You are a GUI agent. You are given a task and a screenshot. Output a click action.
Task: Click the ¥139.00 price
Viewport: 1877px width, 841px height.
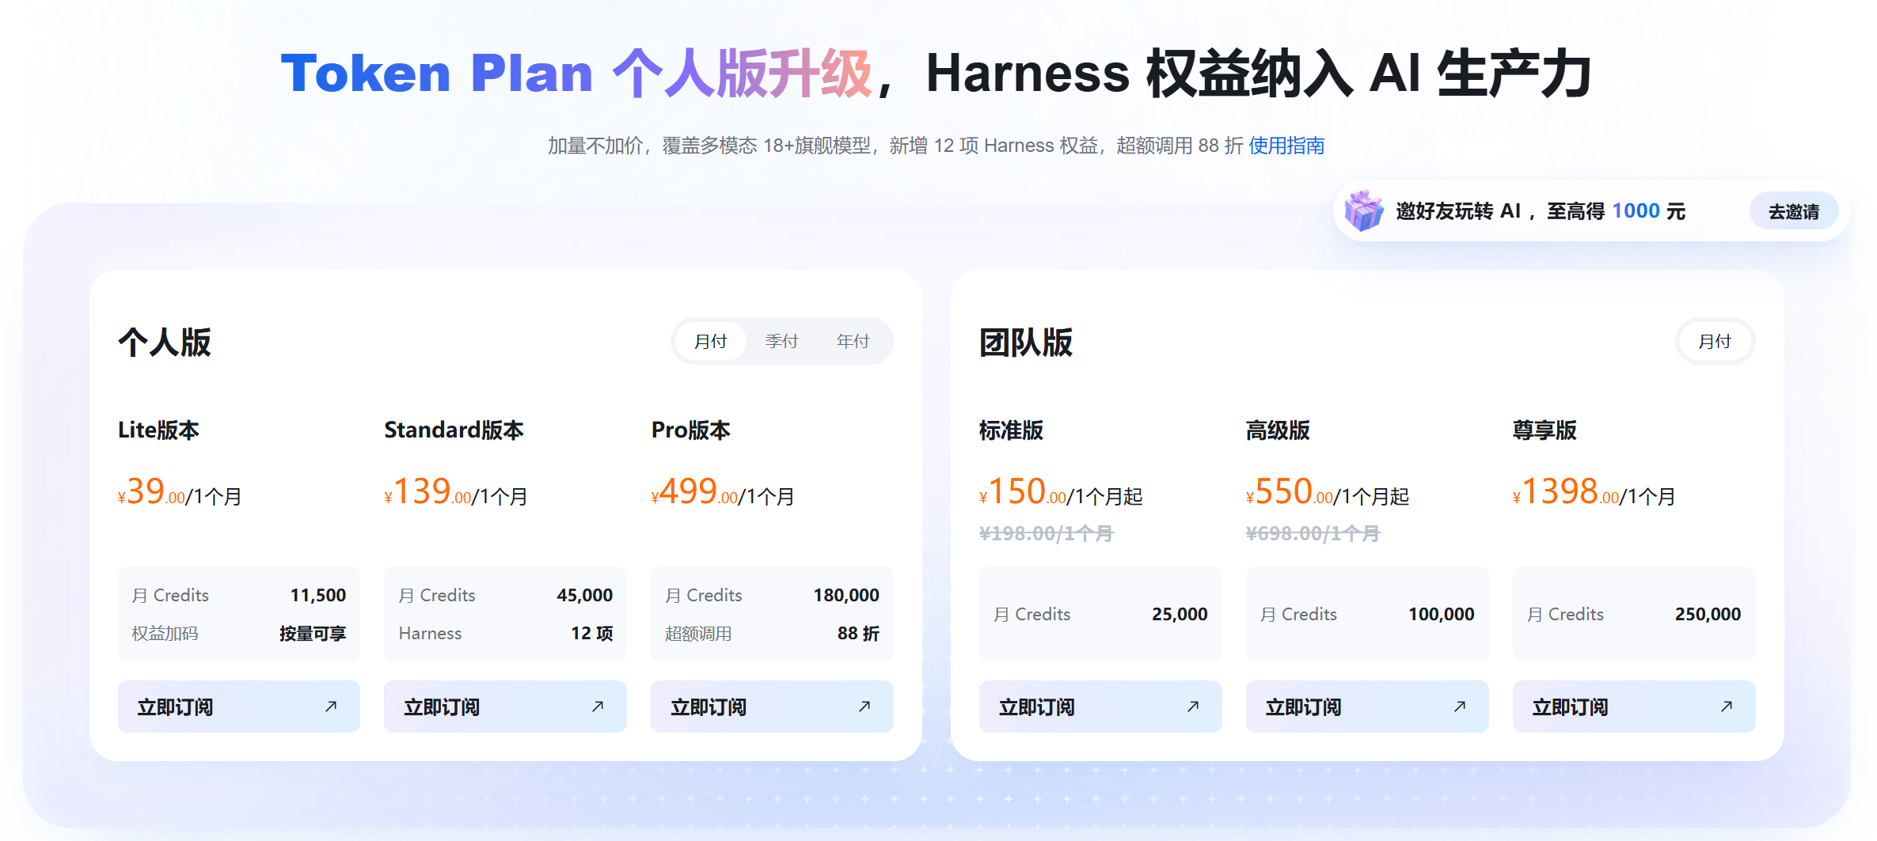pos(427,492)
